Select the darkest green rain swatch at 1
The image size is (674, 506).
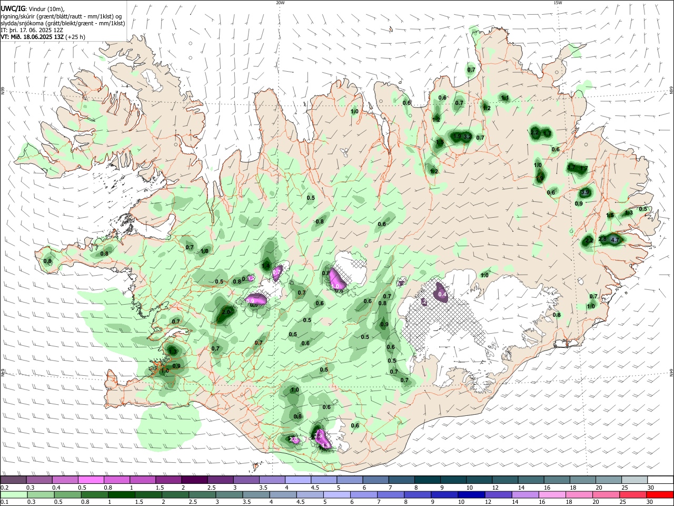point(122,494)
